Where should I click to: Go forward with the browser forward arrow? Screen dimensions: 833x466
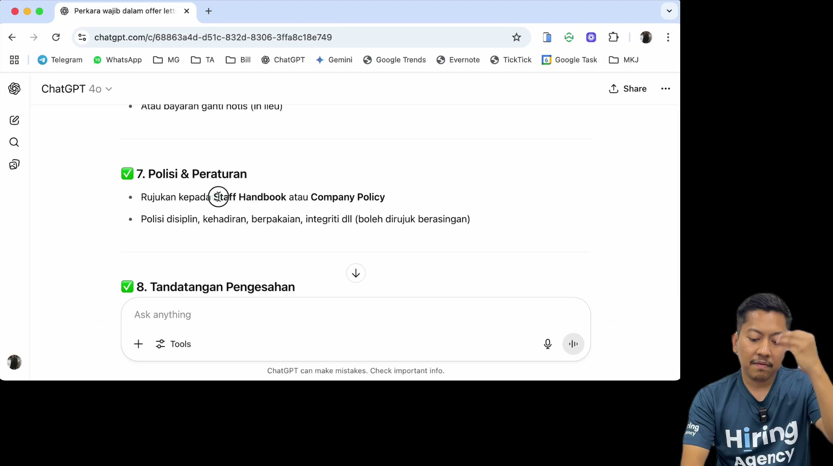point(34,38)
